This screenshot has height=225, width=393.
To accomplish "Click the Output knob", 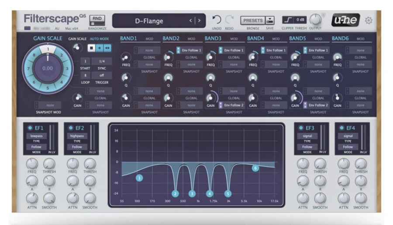I will coord(315,20).
